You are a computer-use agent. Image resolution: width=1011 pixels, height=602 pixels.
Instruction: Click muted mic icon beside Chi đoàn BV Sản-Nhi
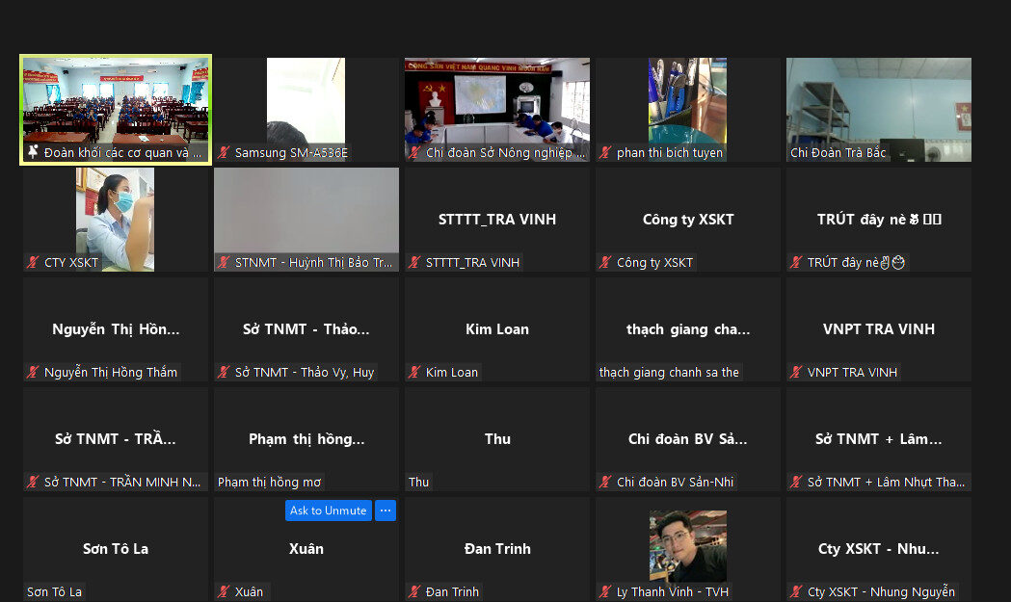[x=605, y=482]
